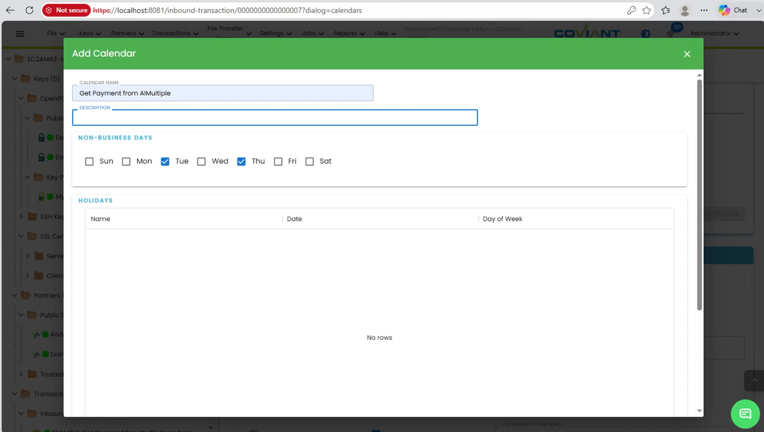Screen dimensions: 764x432
Task: Click the Not secure site badge
Action: [x=66, y=10]
